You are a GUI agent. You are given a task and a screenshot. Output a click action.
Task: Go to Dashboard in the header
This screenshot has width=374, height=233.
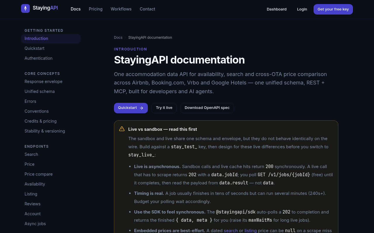[x=276, y=9]
